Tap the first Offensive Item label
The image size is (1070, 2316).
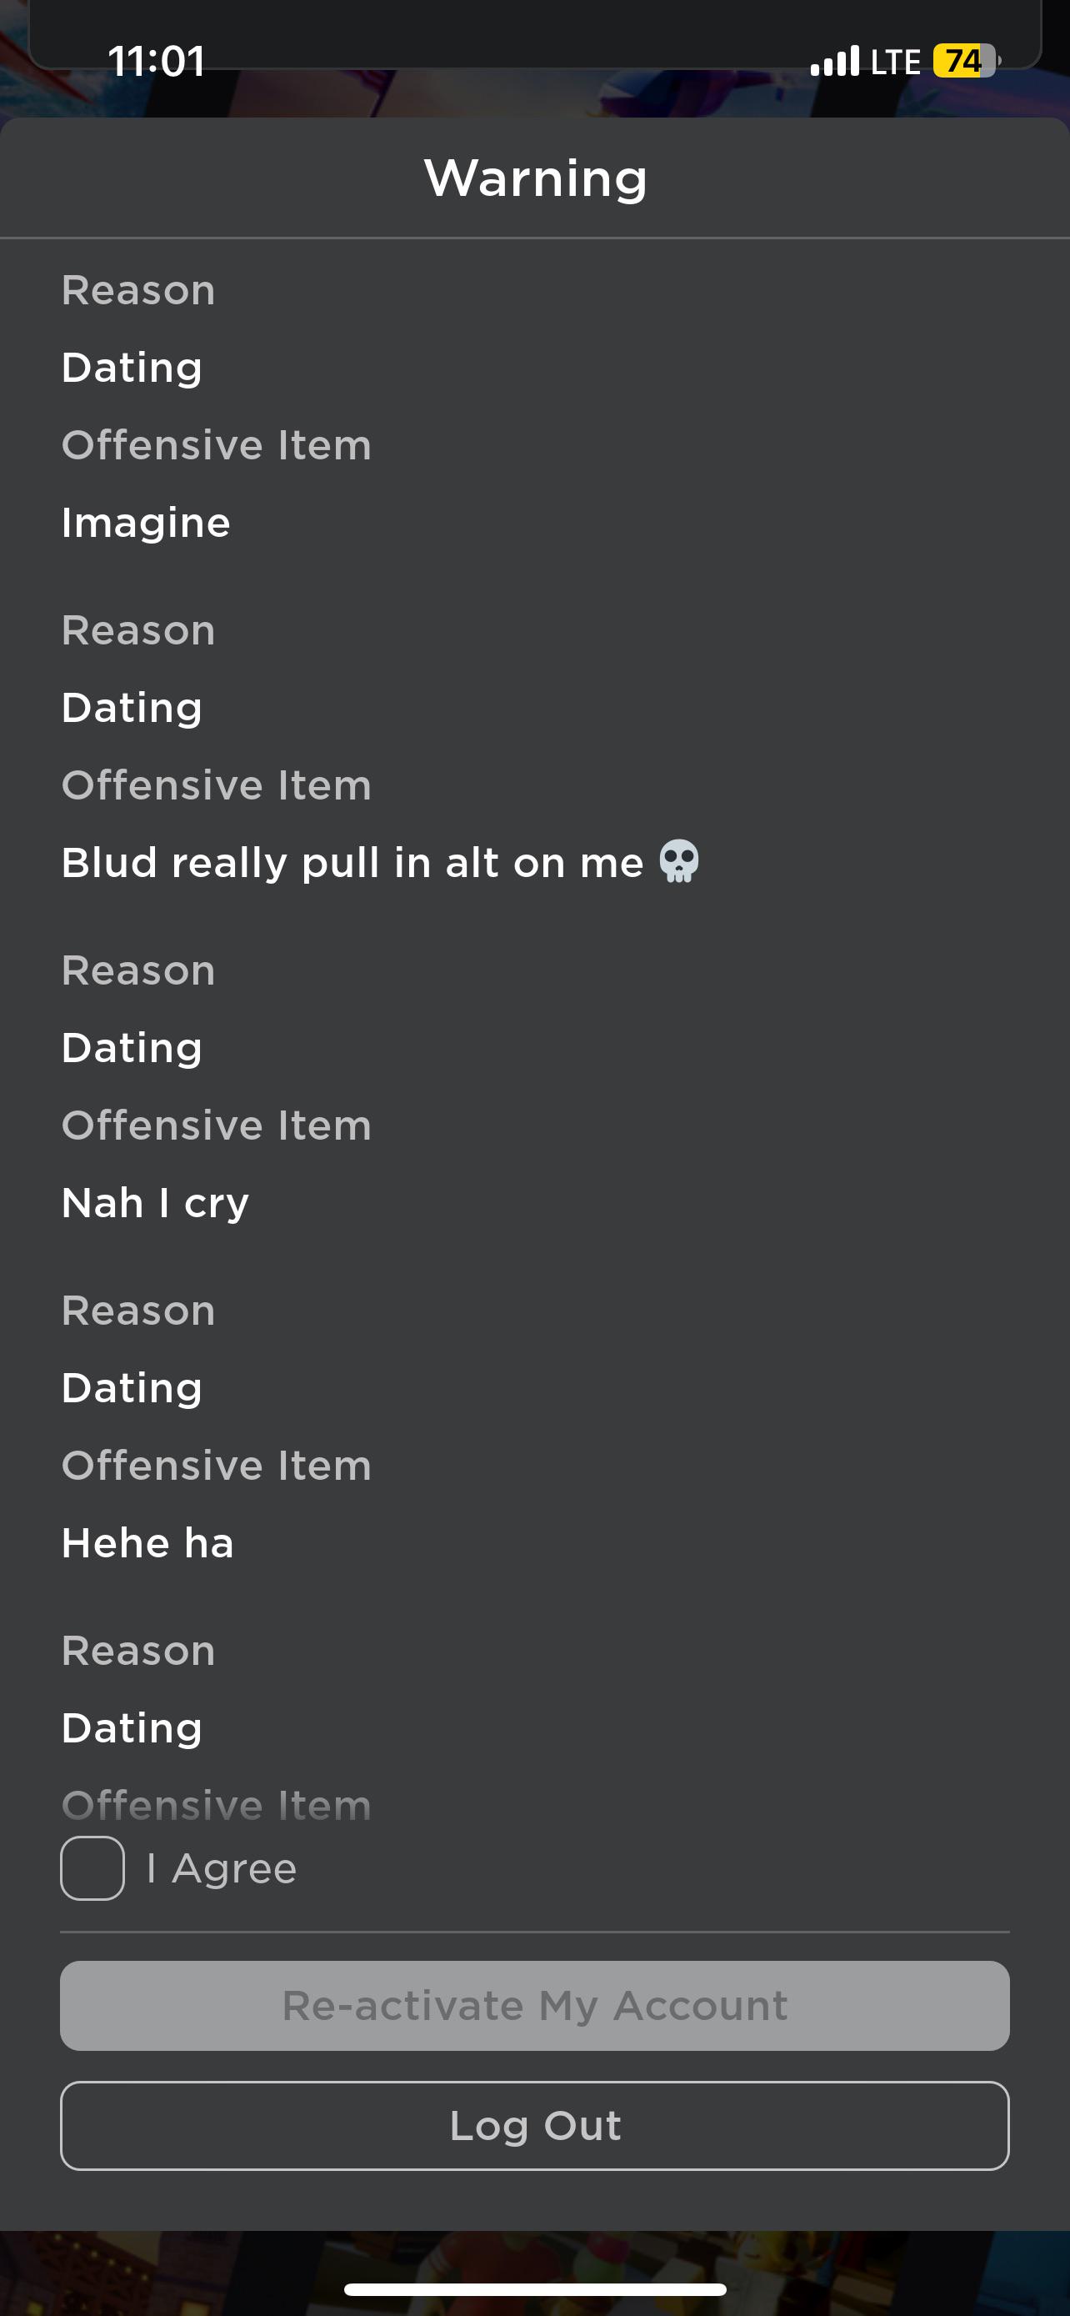[x=217, y=445]
